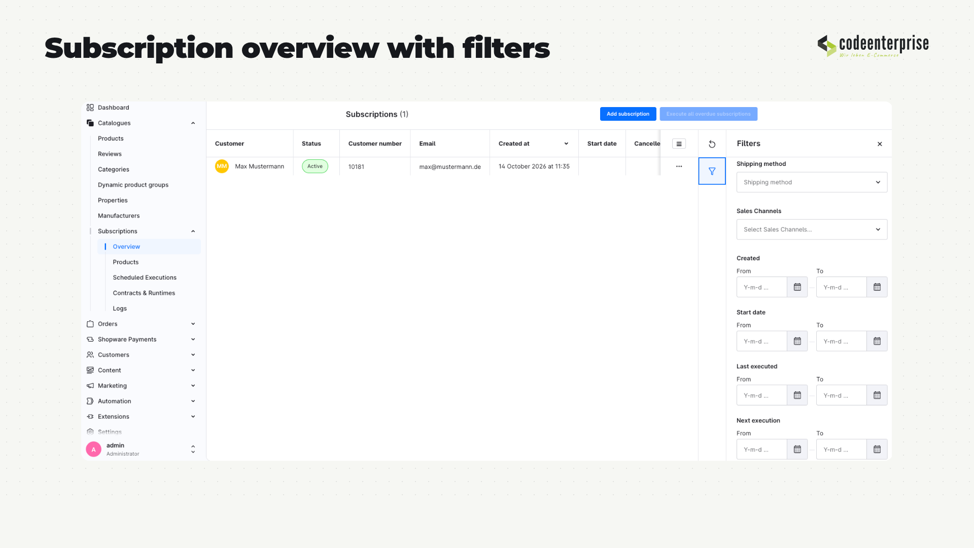
Task: Click the Extensions plug icon
Action: click(90, 417)
